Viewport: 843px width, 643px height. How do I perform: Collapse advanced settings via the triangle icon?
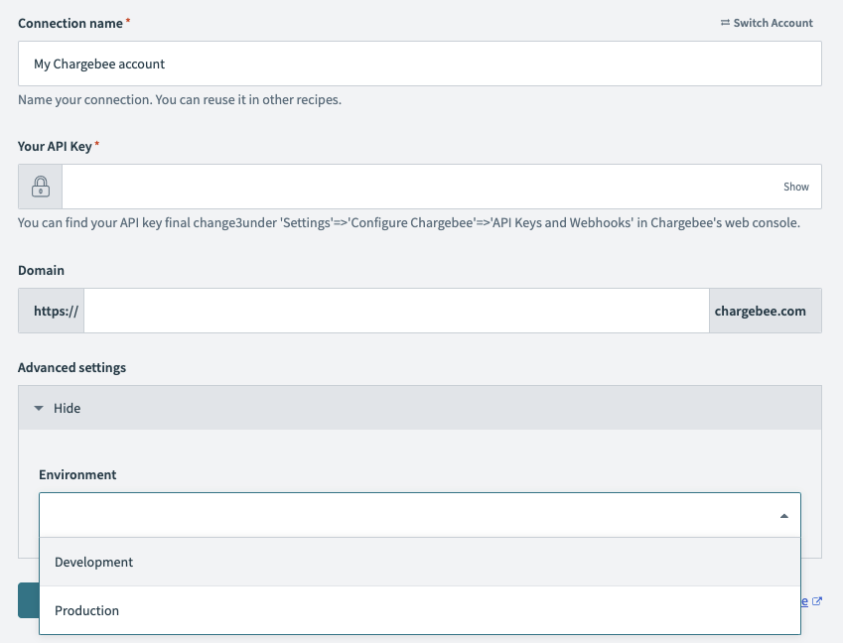pos(39,408)
